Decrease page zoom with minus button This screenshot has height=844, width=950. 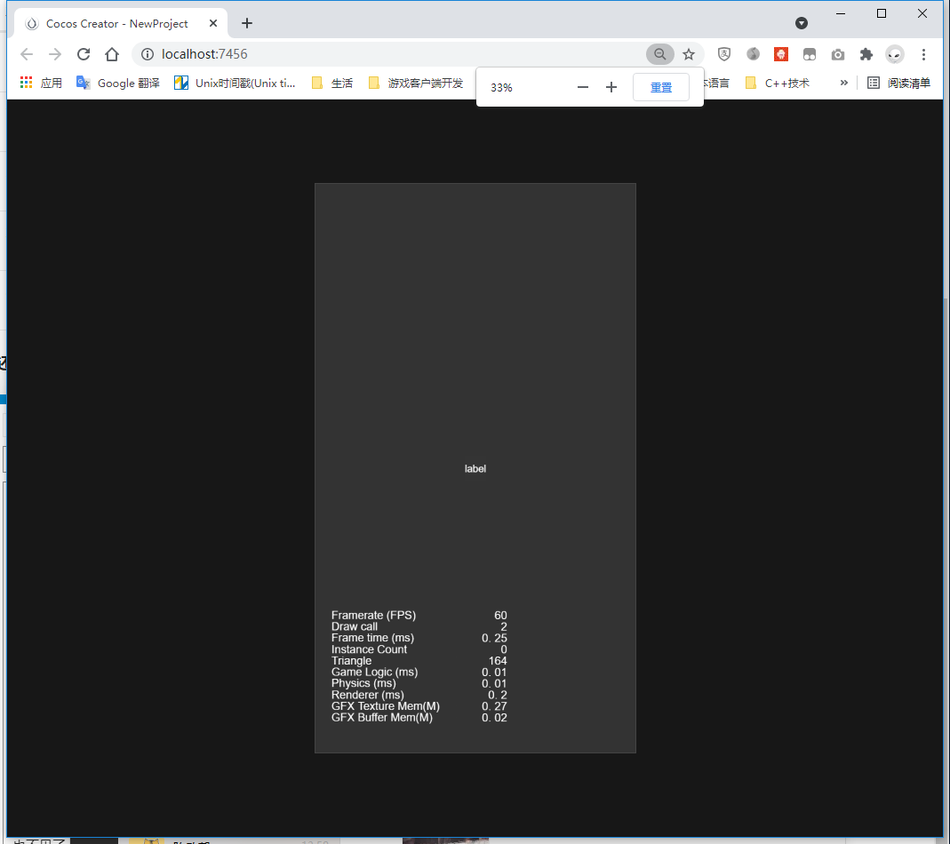click(583, 87)
